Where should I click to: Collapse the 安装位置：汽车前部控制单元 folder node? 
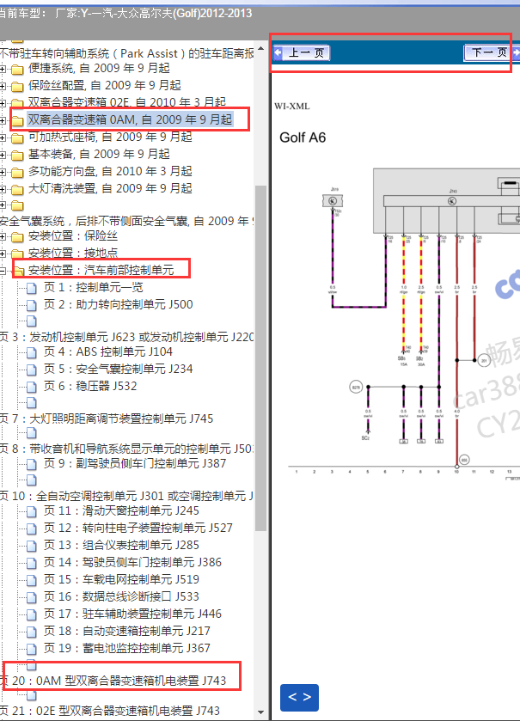tap(3, 272)
